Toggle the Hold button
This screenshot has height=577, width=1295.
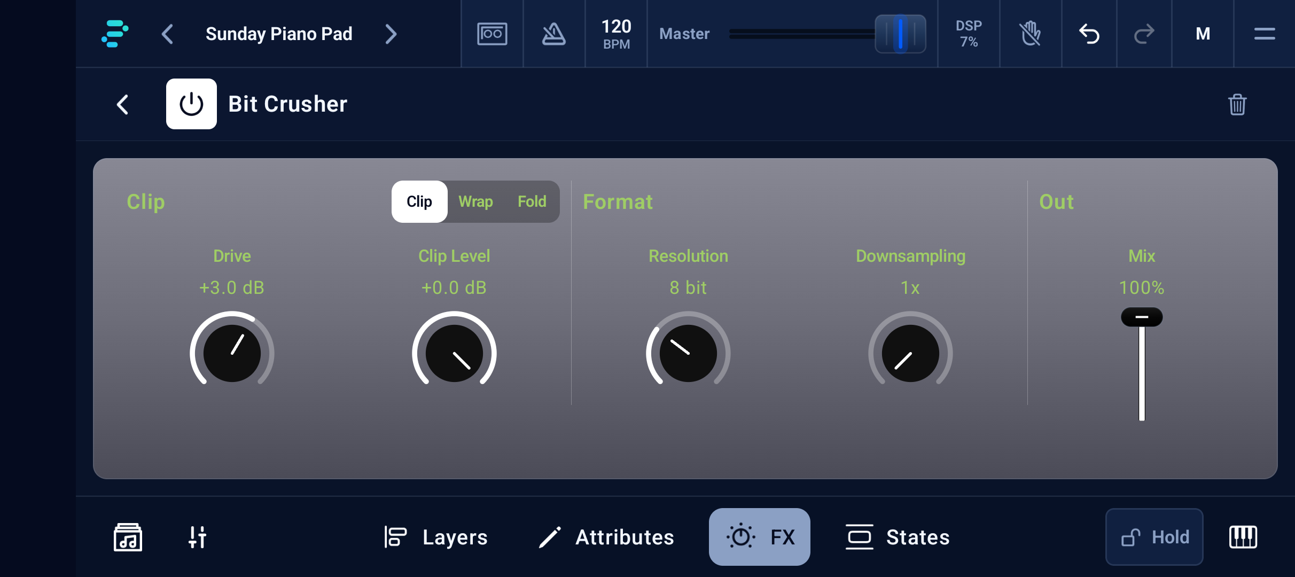tap(1154, 537)
